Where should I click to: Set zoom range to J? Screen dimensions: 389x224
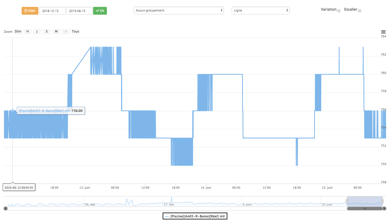coord(37,32)
